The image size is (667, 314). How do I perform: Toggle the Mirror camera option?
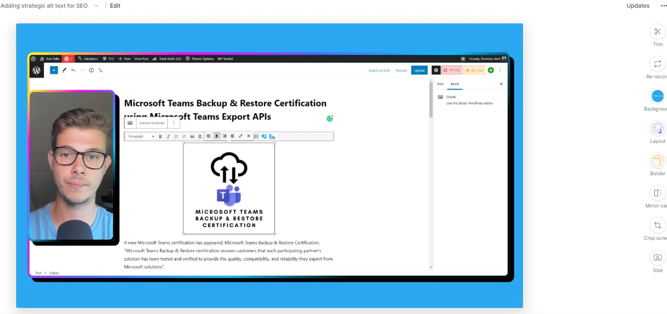[x=657, y=193]
